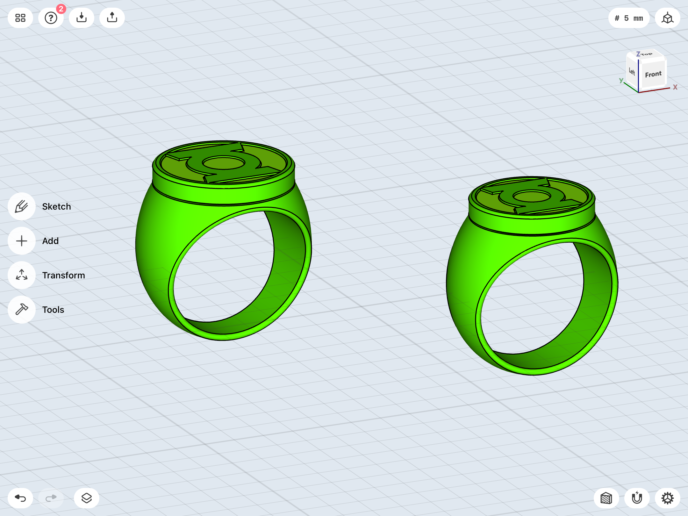Viewport: 688px width, 516px height.
Task: Open the 5 mm grid size setting
Action: point(629,18)
